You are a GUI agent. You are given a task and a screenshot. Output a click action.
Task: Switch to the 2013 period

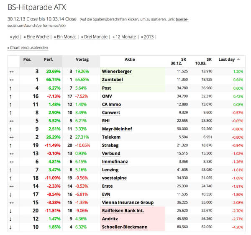(147, 37)
